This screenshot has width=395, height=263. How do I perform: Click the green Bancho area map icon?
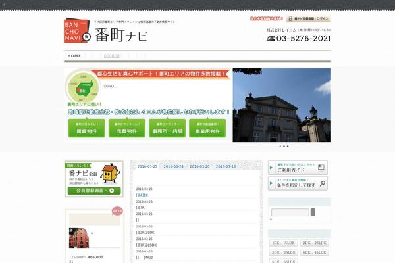click(x=84, y=87)
